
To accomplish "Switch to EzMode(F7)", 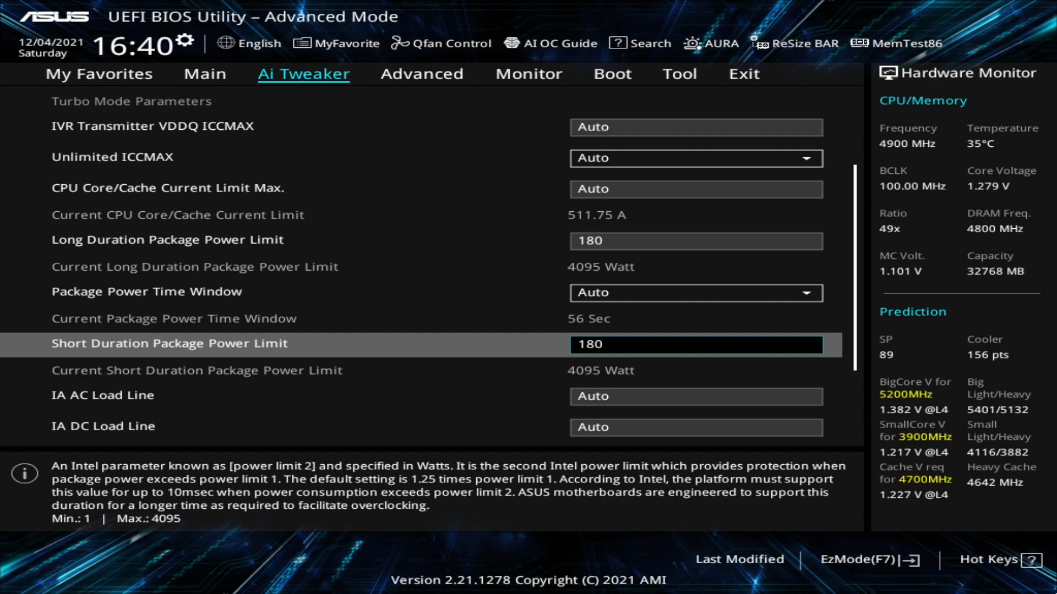I will click(x=870, y=559).
